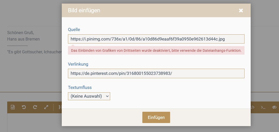Insert a code block with the </> icon
The image size is (279, 132).
coord(252,107)
